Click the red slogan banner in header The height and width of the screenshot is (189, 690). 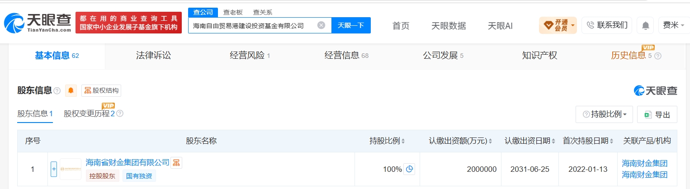click(x=128, y=23)
